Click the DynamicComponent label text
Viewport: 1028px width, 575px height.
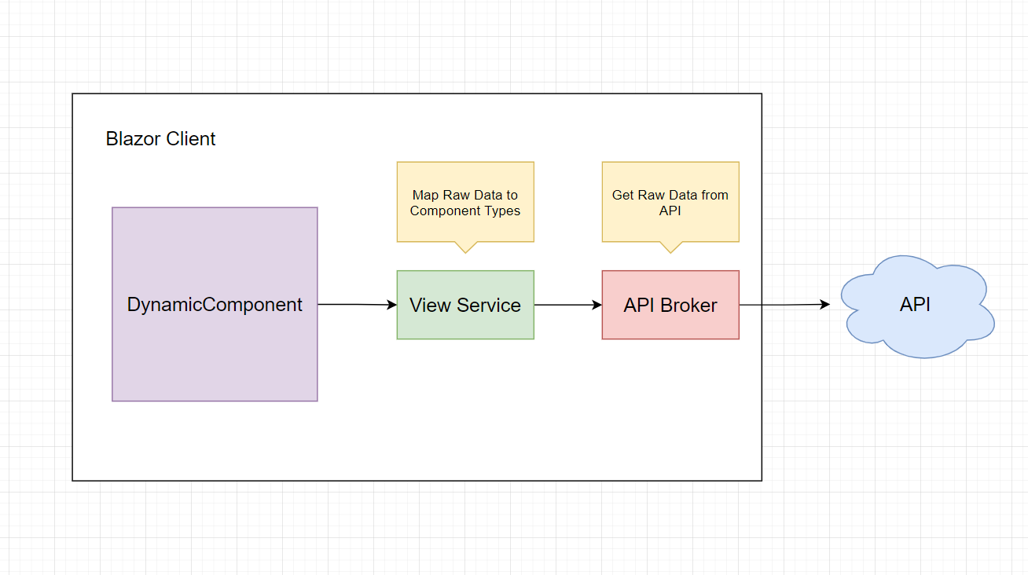[215, 305]
